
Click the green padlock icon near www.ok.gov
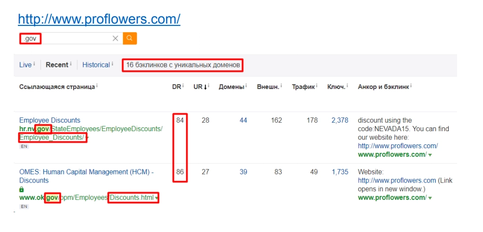21,189
